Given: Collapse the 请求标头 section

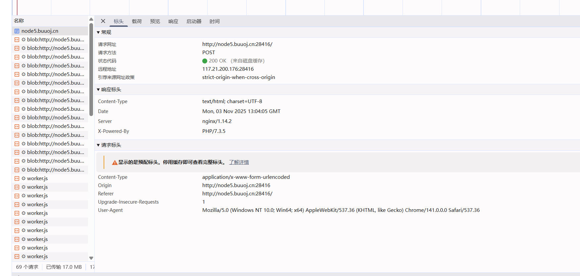Looking at the screenshot, I should click(x=98, y=145).
